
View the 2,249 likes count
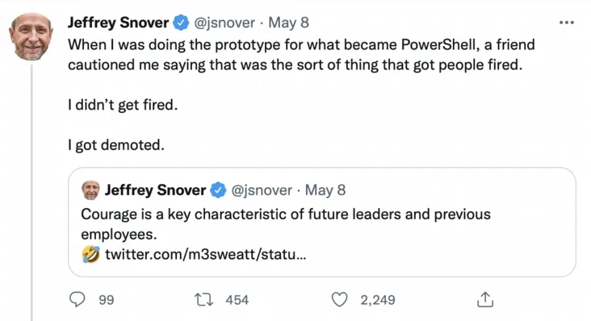click(378, 300)
